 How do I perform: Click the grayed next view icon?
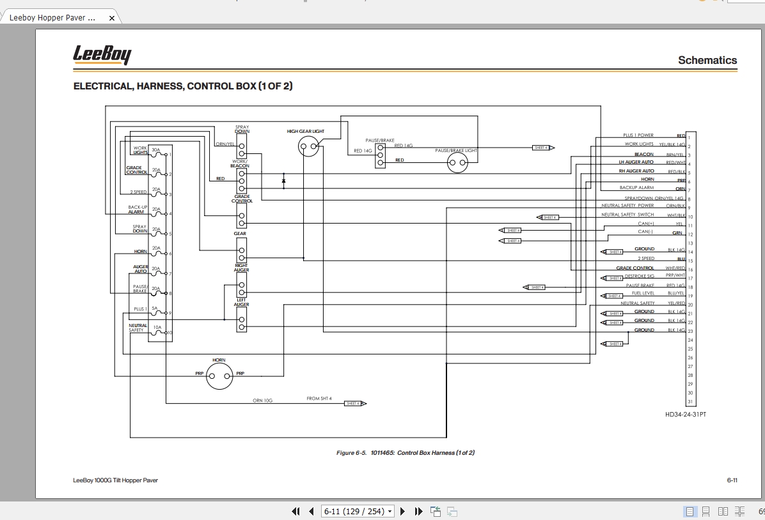[452, 511]
